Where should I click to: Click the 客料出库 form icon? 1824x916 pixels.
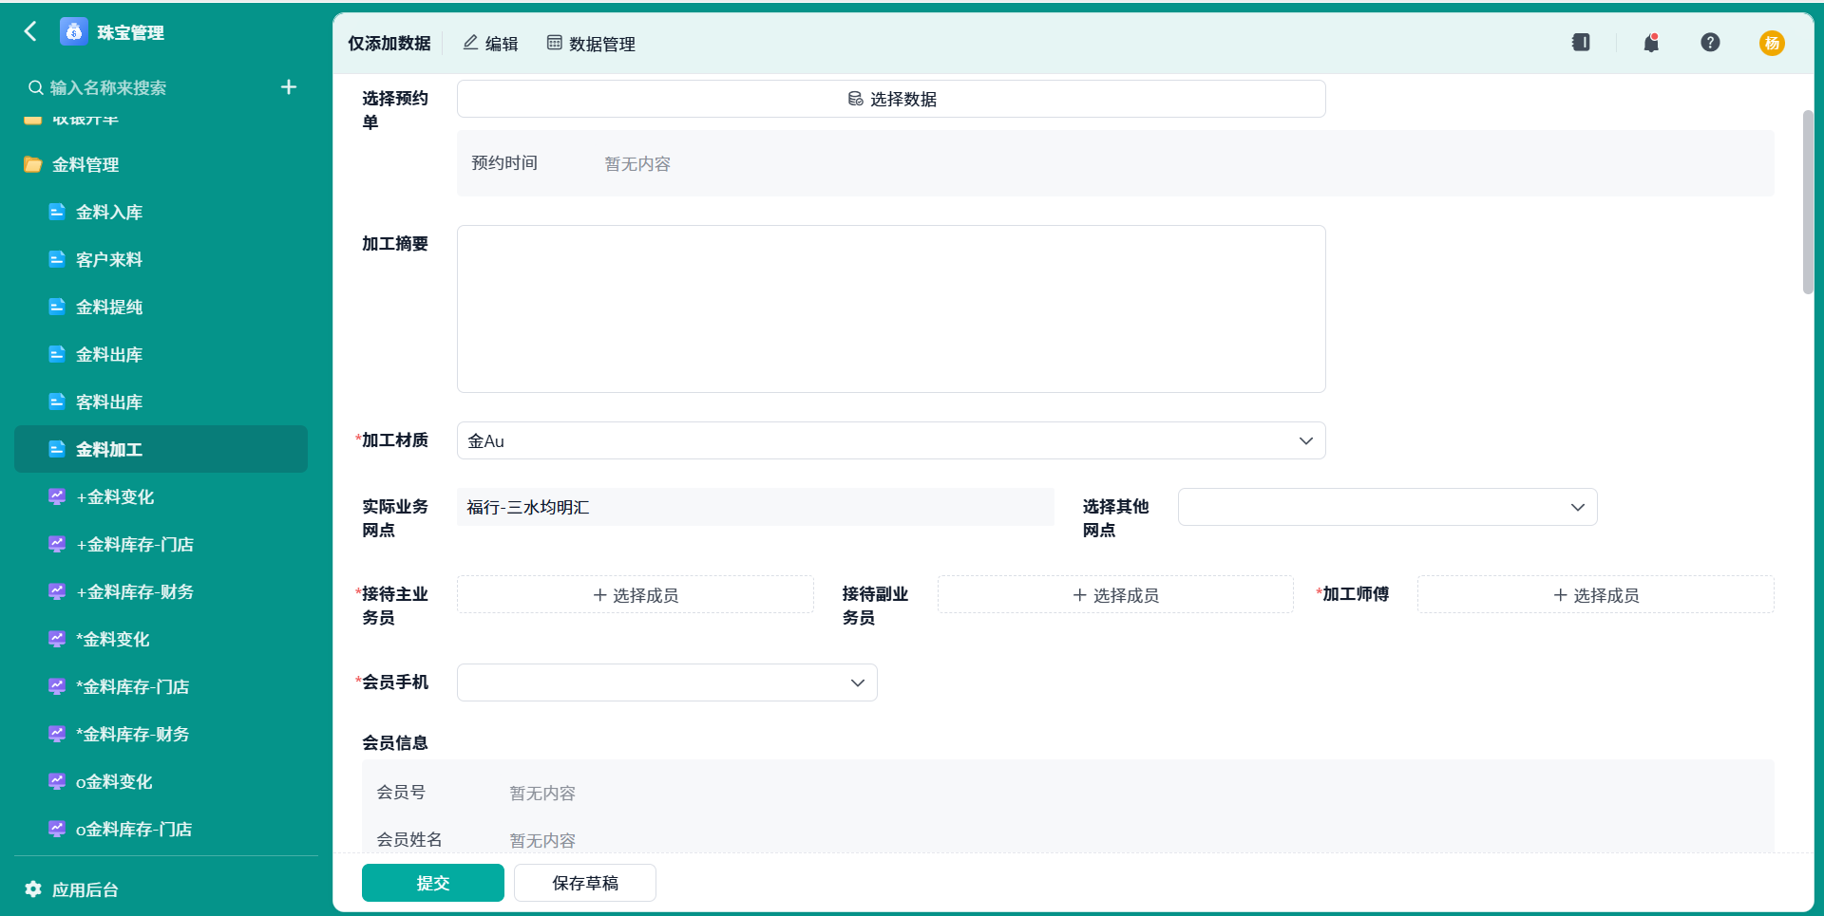point(57,402)
